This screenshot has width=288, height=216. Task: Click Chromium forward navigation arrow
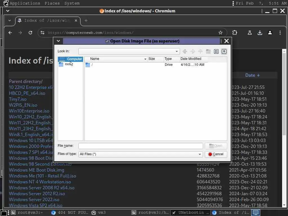pyautogui.click(x=20, y=33)
